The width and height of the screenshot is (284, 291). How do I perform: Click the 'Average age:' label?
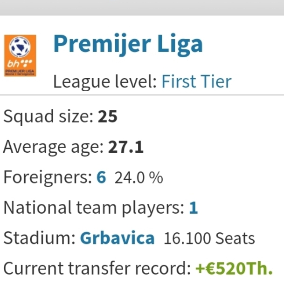coord(53,147)
